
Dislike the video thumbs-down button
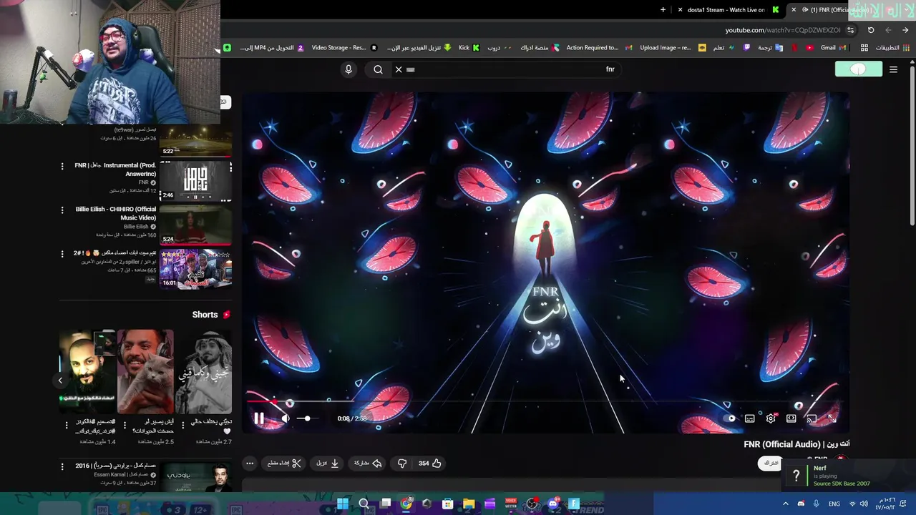[402, 463]
